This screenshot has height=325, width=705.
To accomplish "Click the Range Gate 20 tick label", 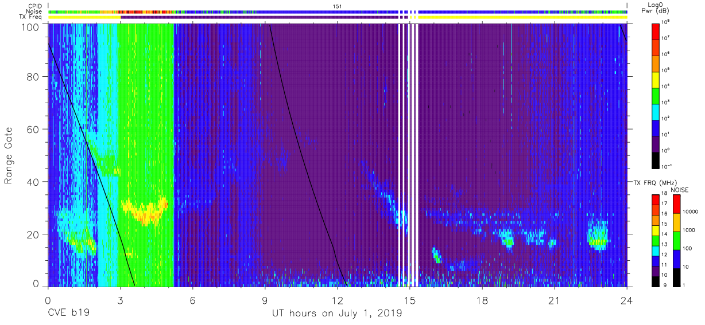I will [x=33, y=234].
